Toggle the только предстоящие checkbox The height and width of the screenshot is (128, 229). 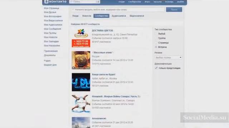click(156, 68)
